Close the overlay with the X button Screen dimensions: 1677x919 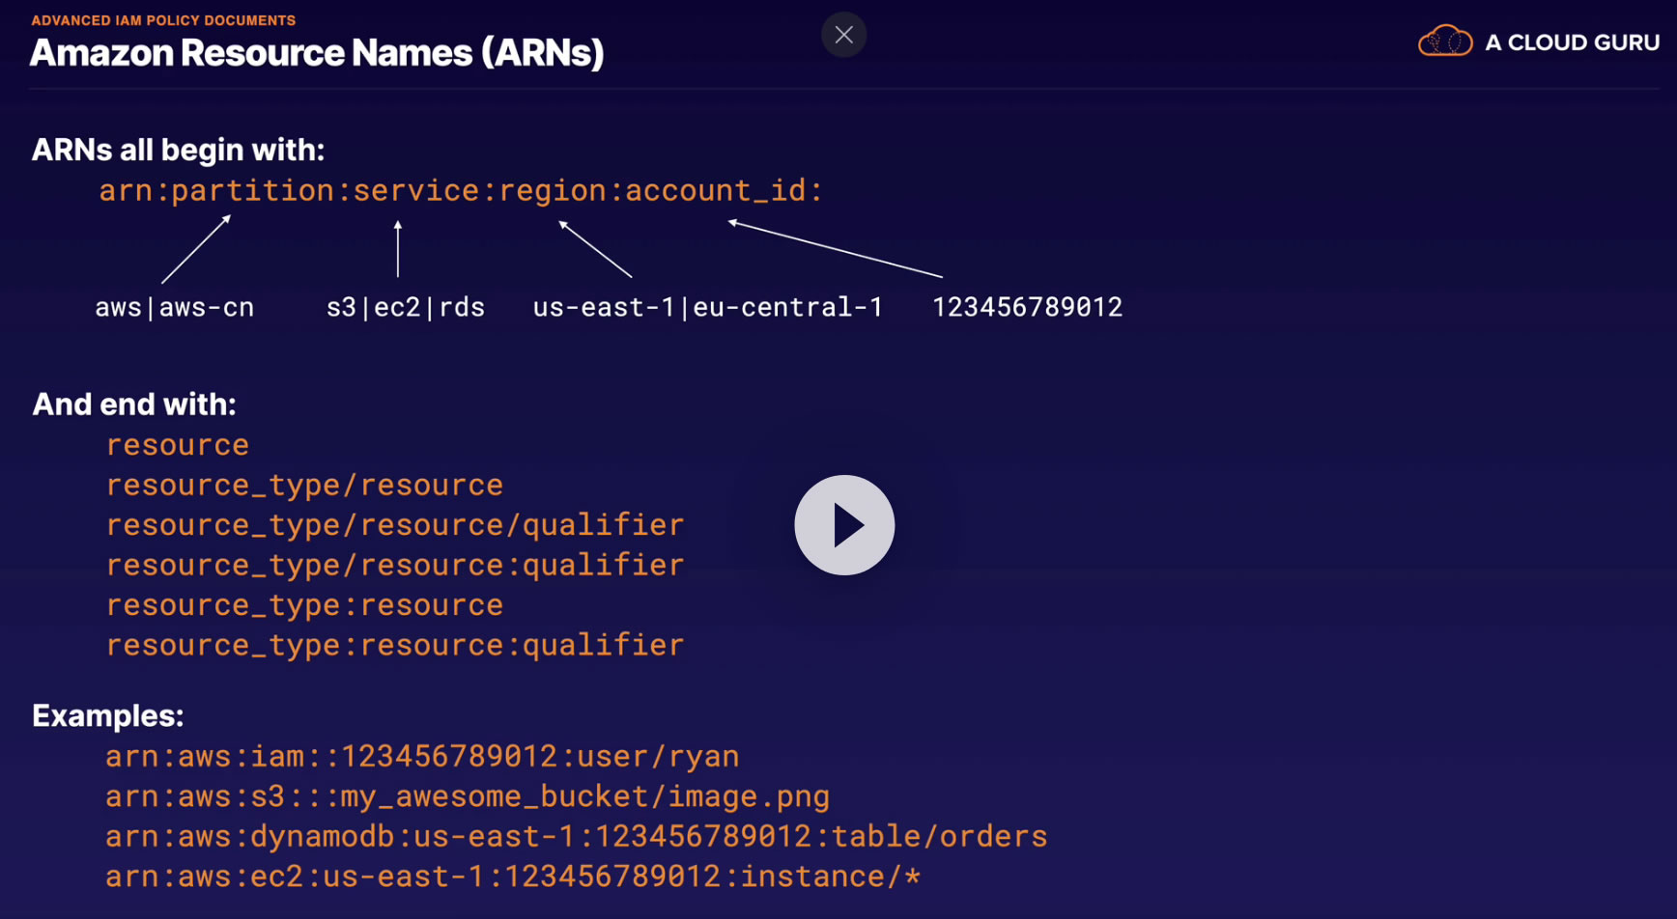point(843,36)
